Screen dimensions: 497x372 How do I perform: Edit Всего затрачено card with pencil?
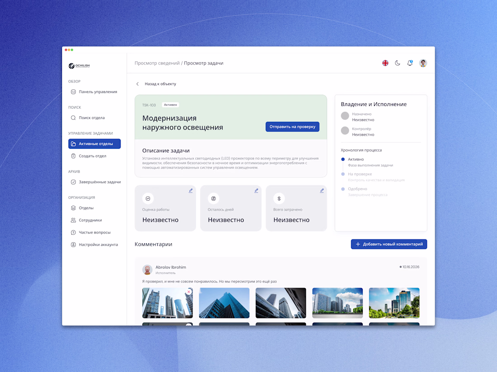point(322,190)
